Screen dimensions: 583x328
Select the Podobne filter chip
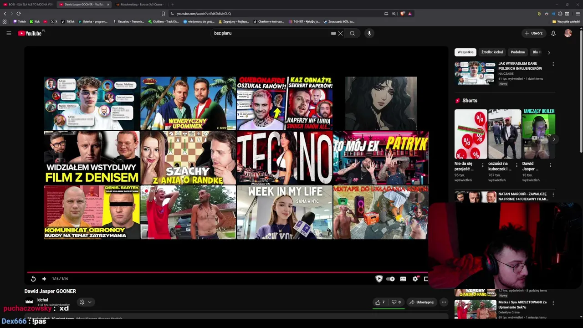[518, 52]
